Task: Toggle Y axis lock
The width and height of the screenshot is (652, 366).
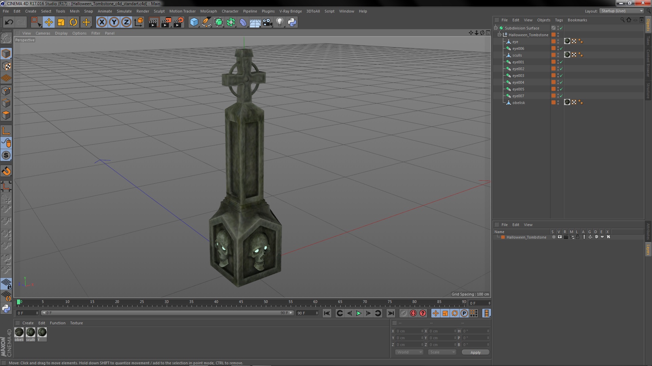Action: [x=114, y=22]
